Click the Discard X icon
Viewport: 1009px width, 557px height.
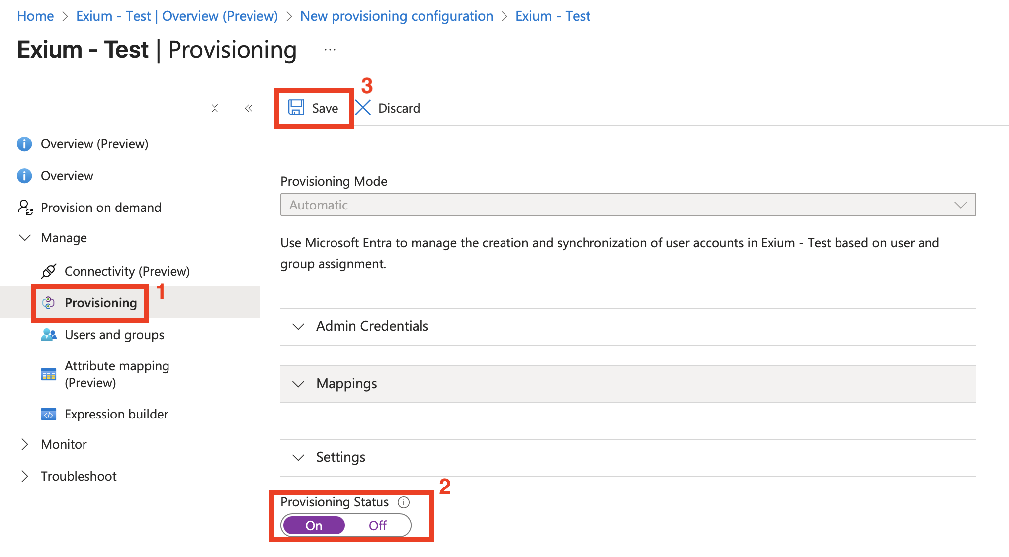tap(363, 108)
